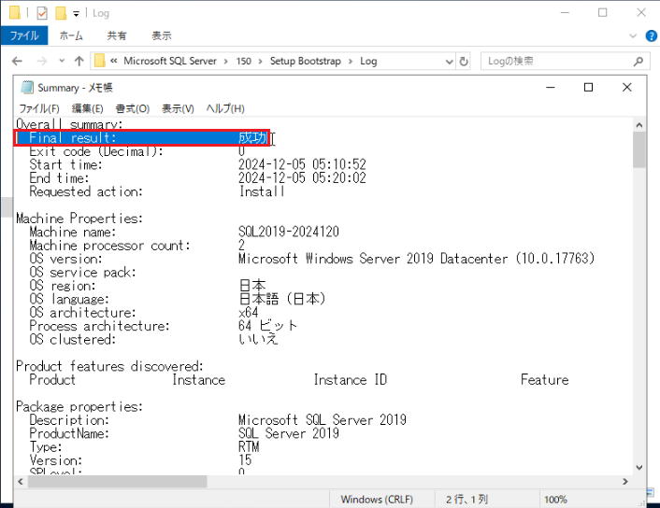This screenshot has width=660, height=508.
Task: Click the Explorer back arrow
Action: [x=17, y=62]
